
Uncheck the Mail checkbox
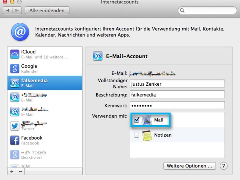coord(137,120)
